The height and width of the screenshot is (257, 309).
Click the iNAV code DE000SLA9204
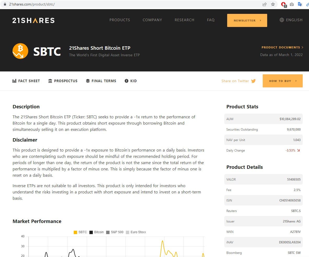click(290, 242)
